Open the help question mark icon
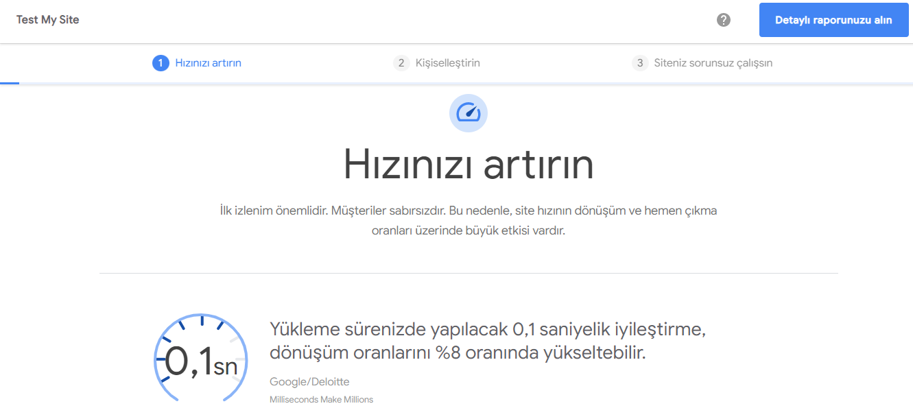Viewport: 913px width, 419px height. point(723,21)
